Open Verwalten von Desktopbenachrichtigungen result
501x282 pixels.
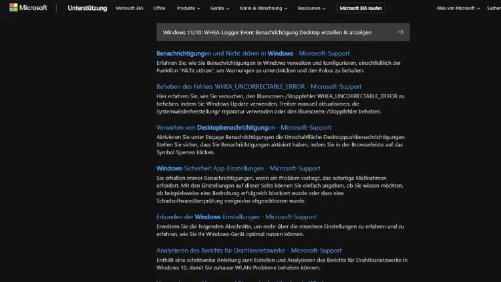tap(244, 128)
